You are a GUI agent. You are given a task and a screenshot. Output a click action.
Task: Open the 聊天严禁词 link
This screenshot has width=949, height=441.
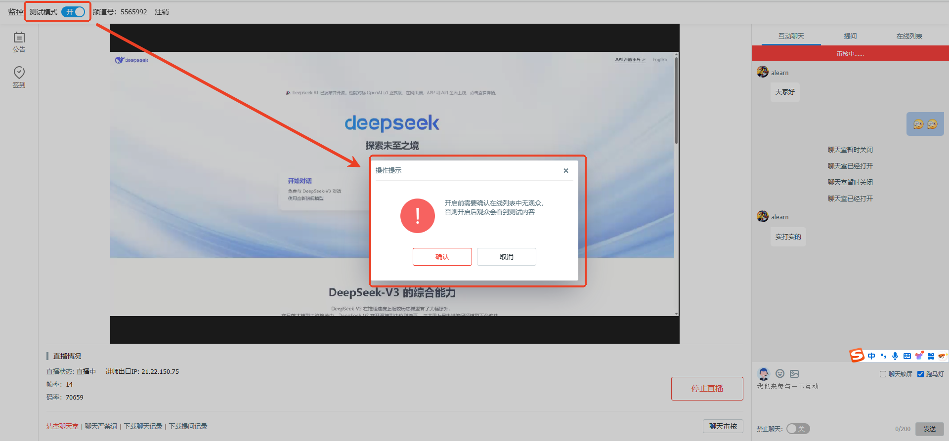pos(101,426)
